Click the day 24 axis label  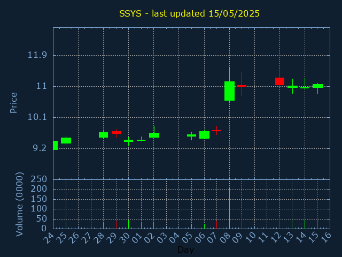tap(49, 237)
